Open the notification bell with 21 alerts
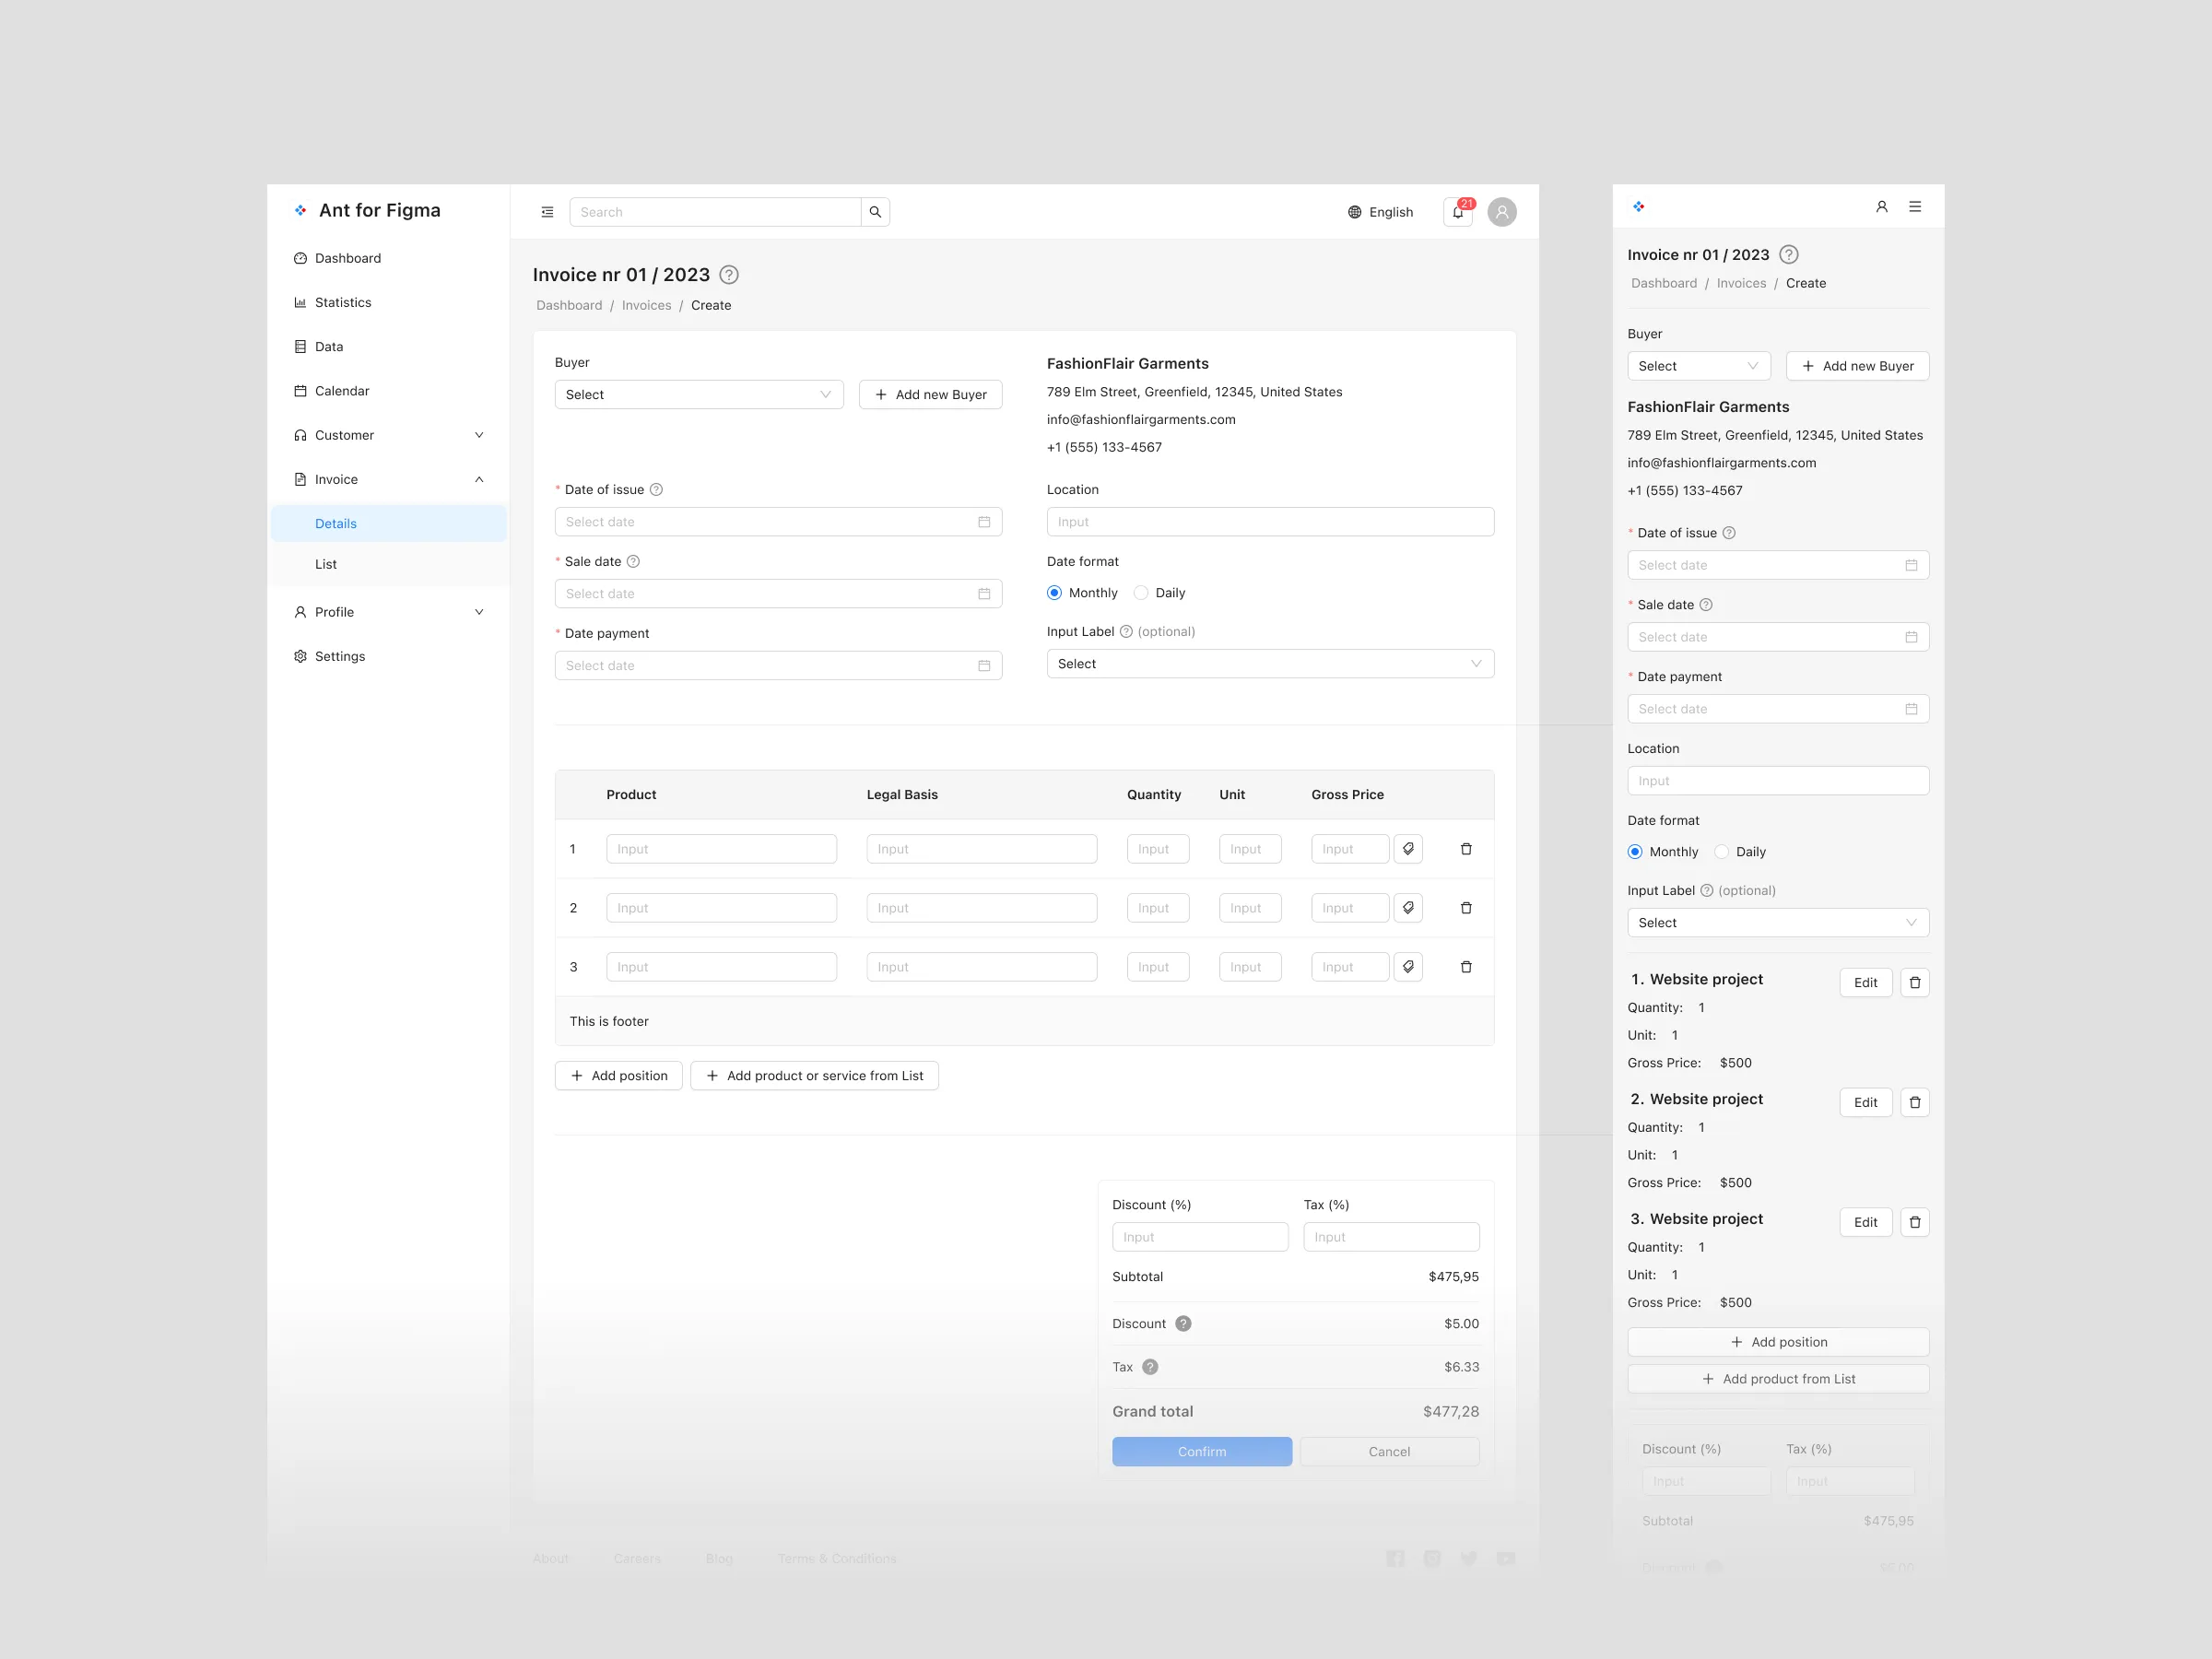Screen dimensions: 2212x1659 1458,212
